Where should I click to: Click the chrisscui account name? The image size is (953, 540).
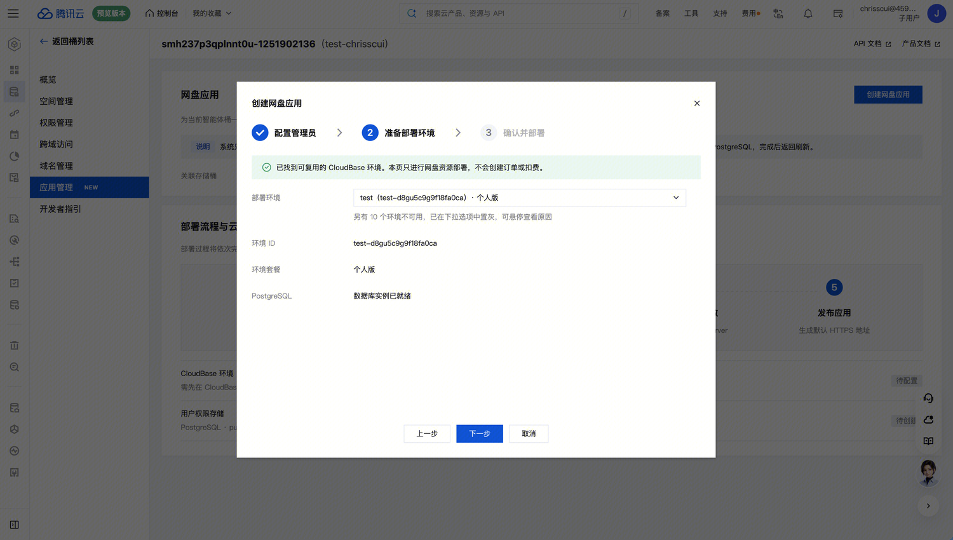[888, 9]
